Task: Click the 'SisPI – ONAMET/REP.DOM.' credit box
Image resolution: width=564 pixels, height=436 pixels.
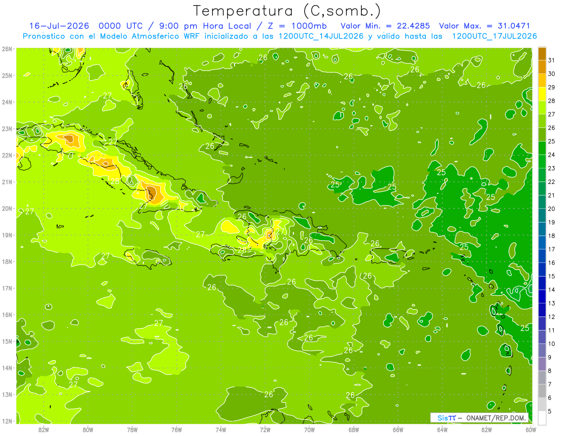Action: [x=479, y=418]
